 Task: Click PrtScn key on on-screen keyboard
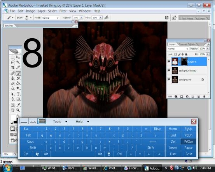pos(189,142)
